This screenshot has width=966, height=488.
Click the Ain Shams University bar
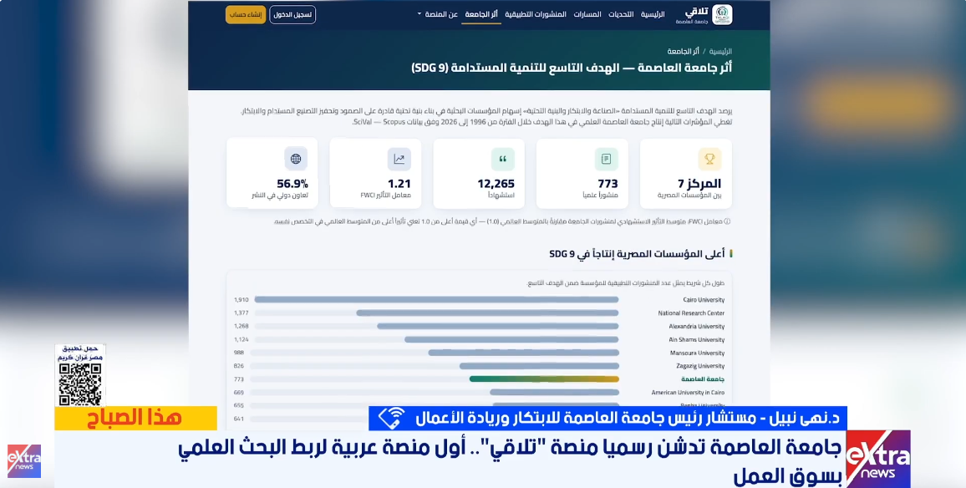511,339
